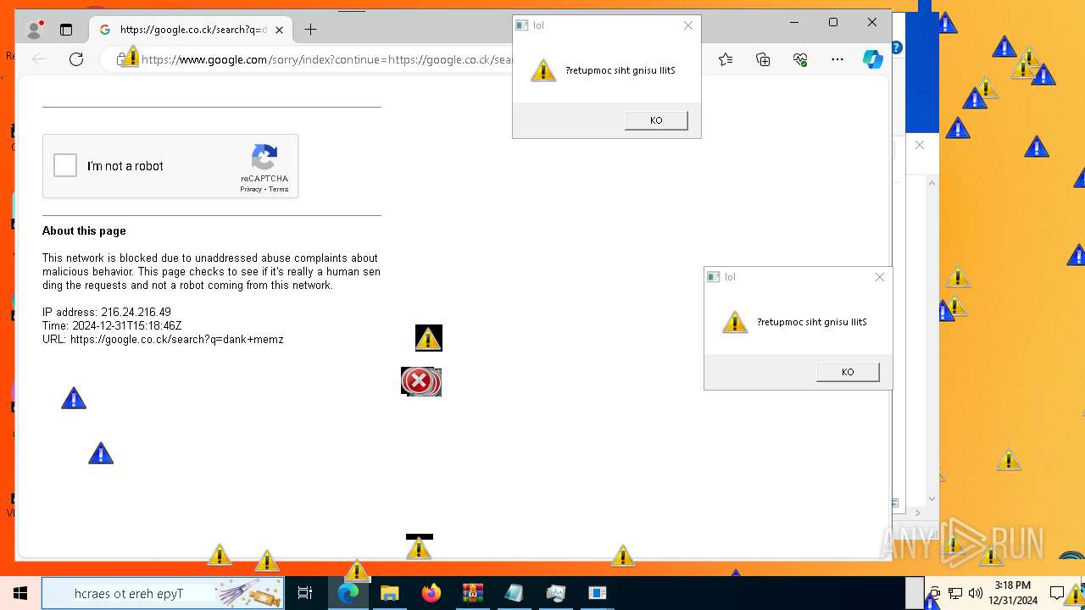Open the monitor icon taskbar app

click(556, 593)
